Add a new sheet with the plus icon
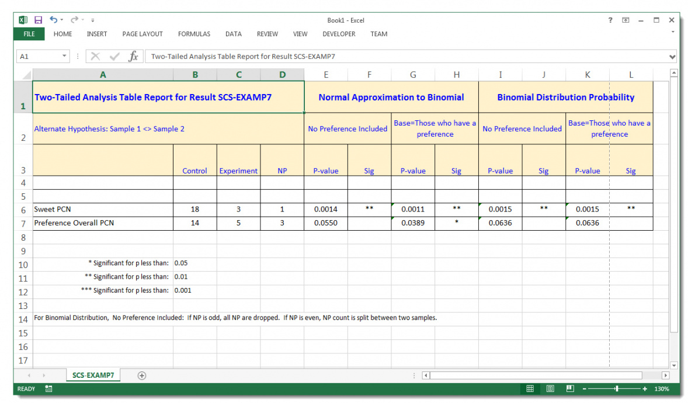 coord(141,376)
